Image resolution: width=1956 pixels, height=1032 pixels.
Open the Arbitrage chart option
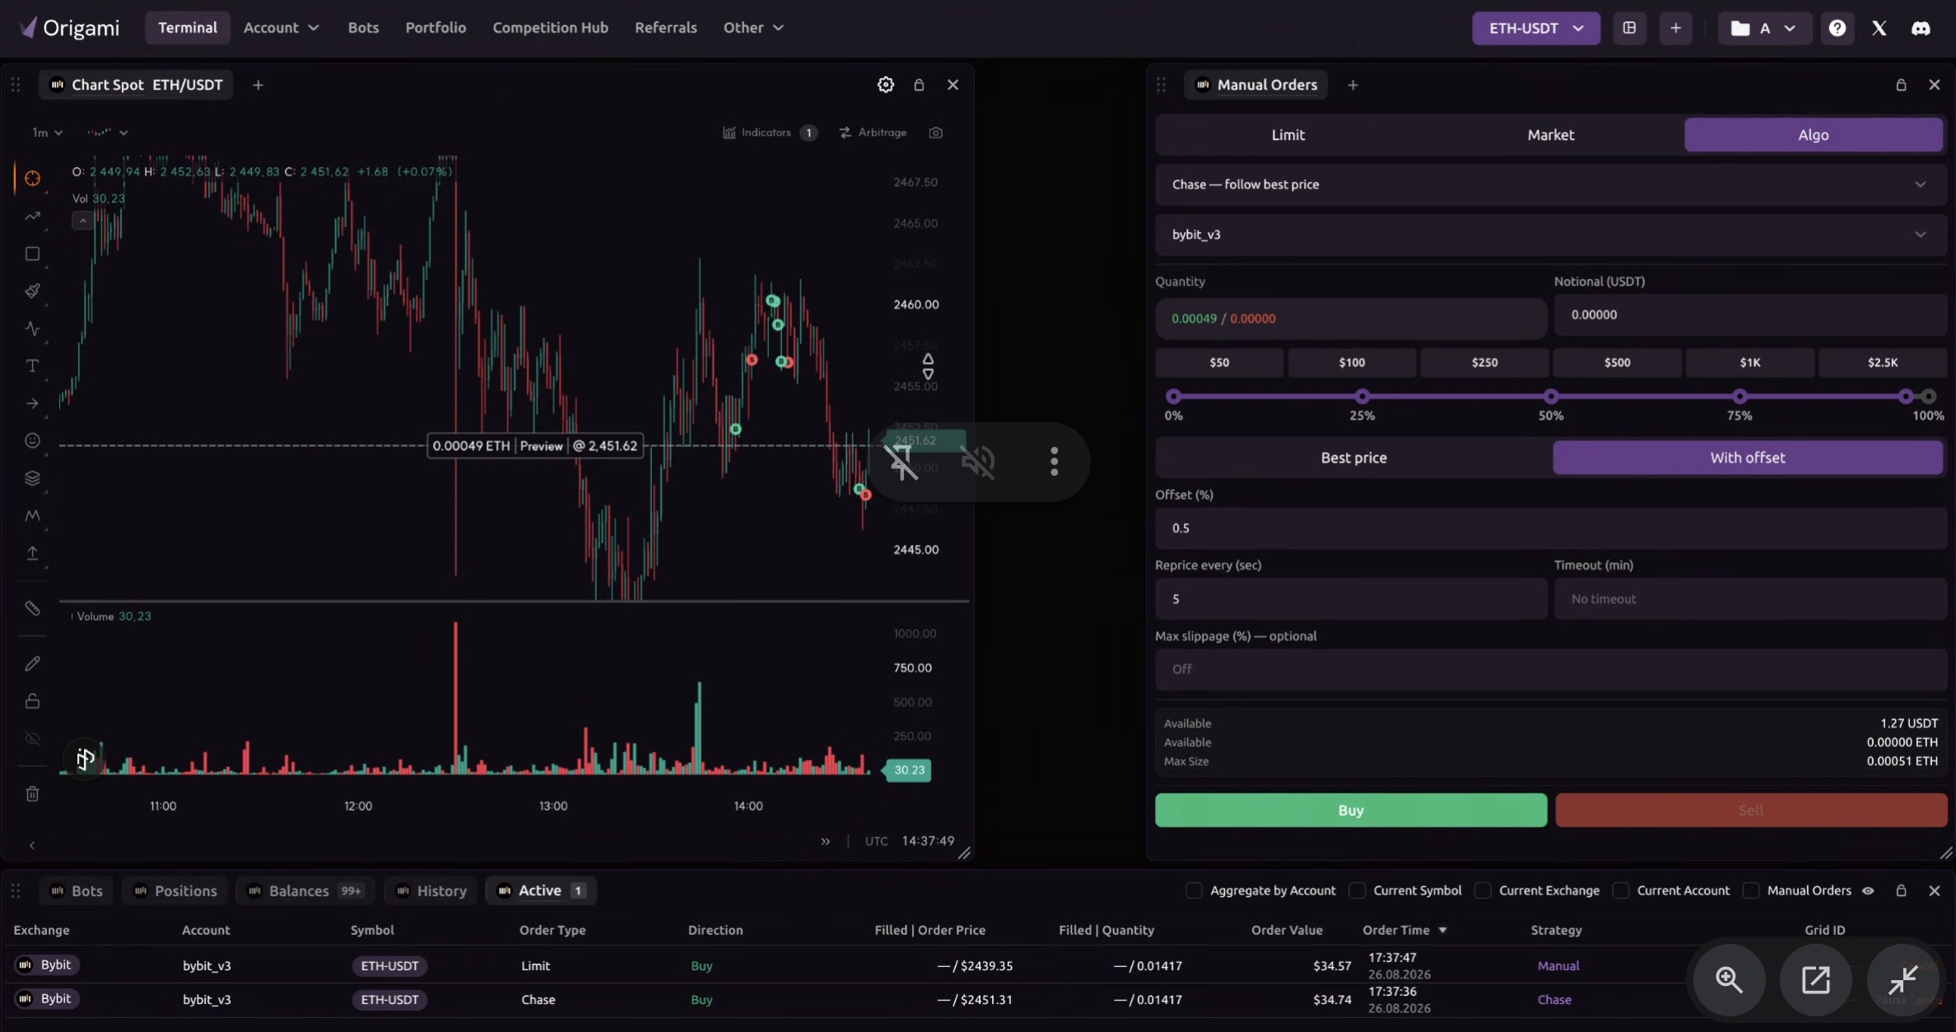click(x=873, y=132)
